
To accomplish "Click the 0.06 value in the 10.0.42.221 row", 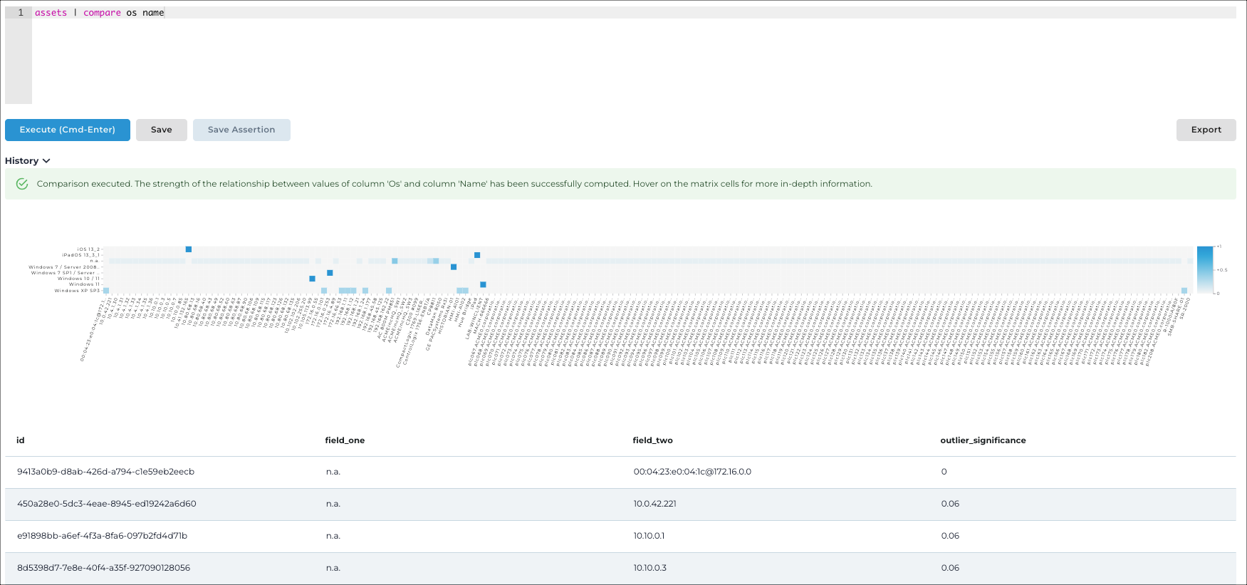I will [x=950, y=504].
